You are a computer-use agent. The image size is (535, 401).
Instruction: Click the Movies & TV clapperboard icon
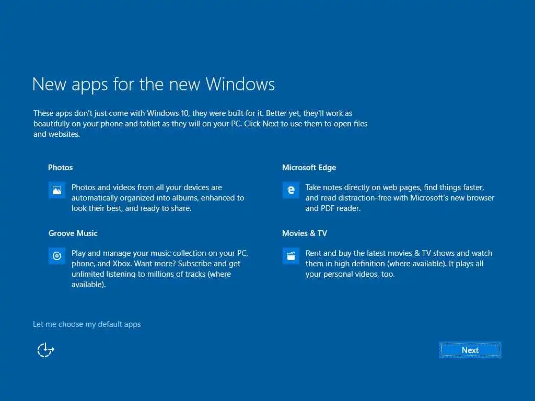pyautogui.click(x=290, y=256)
